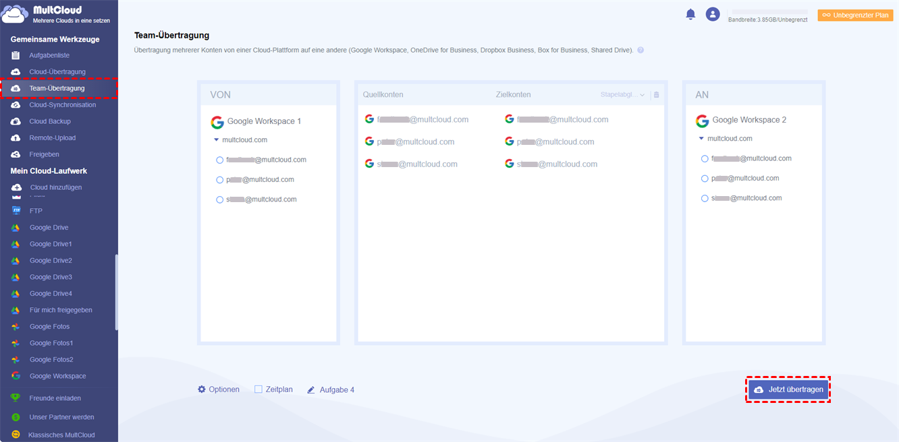Click the trash icon in Zielkonten header
Screen dimensions: 899x442
tap(657, 95)
